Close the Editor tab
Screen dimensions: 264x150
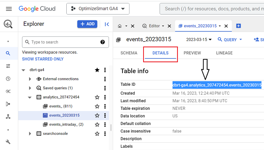169,26
